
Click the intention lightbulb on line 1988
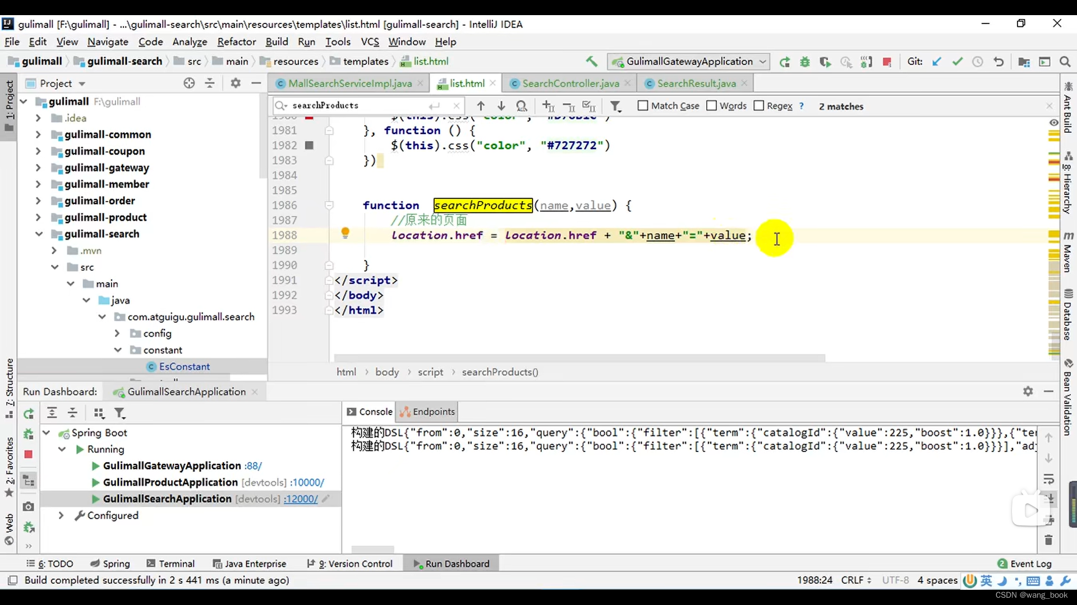point(345,233)
